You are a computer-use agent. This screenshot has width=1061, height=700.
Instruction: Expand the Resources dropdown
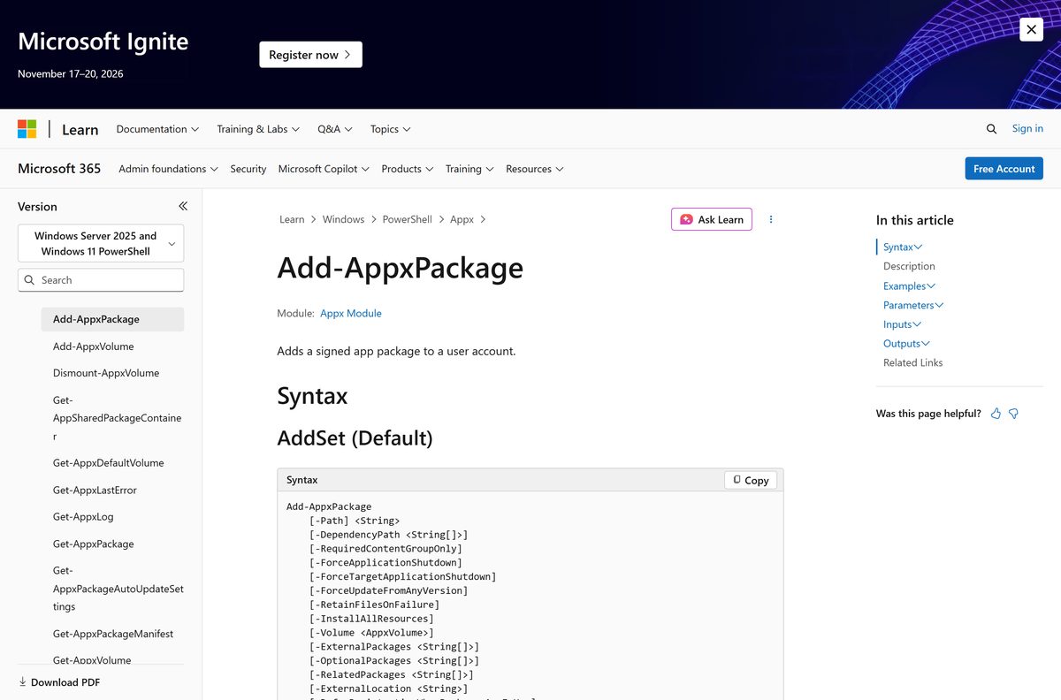[x=535, y=169]
